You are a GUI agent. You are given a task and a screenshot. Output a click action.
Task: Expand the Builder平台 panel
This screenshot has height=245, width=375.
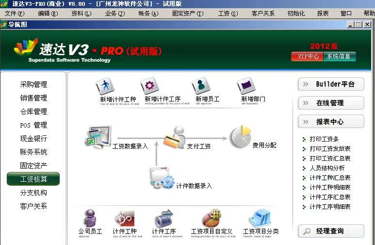click(x=331, y=84)
